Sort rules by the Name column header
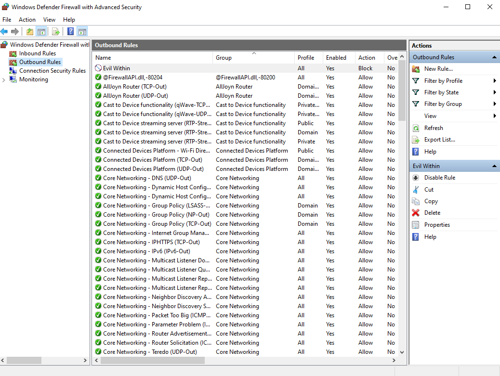This screenshot has height=376, width=500. point(104,57)
